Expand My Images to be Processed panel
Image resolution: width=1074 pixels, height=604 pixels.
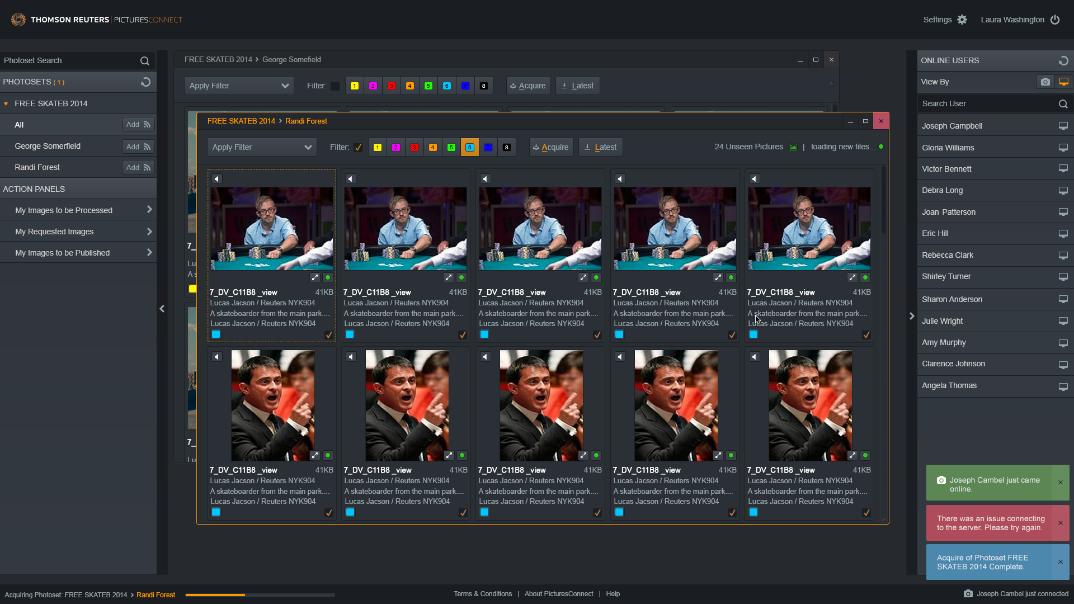click(x=78, y=210)
